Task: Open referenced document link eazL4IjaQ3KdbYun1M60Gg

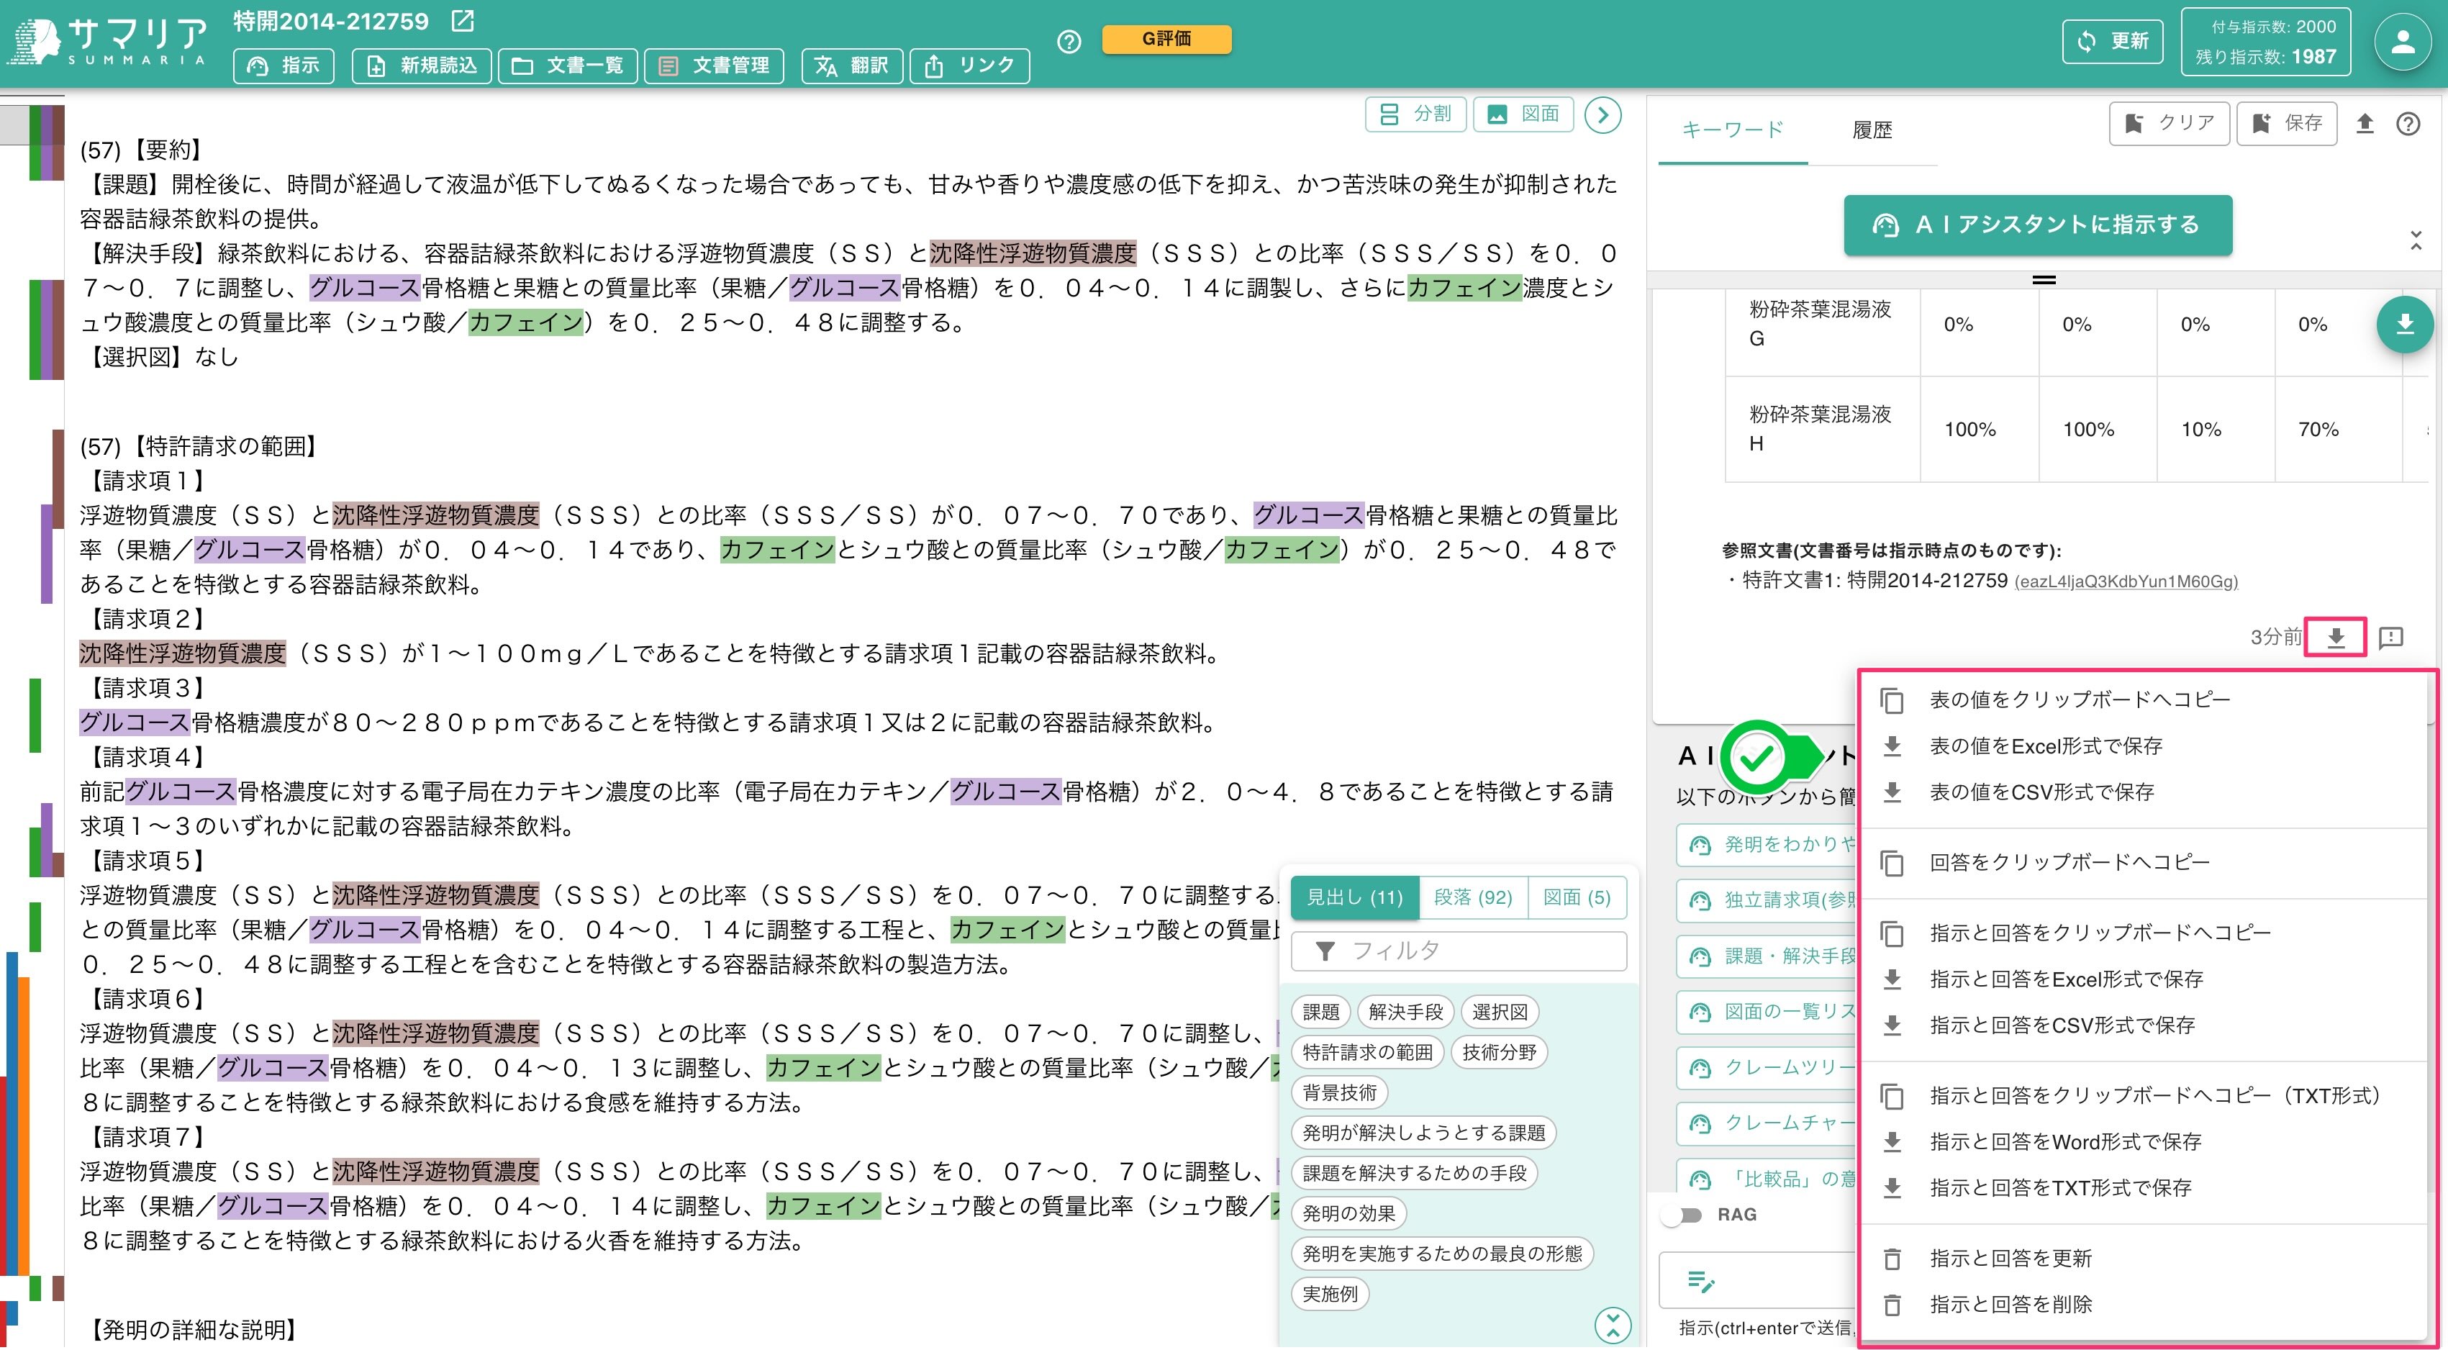Action: (x=2126, y=581)
